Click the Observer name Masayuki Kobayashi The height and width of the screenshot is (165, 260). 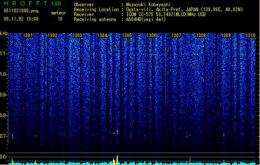pyautogui.click(x=148, y=5)
